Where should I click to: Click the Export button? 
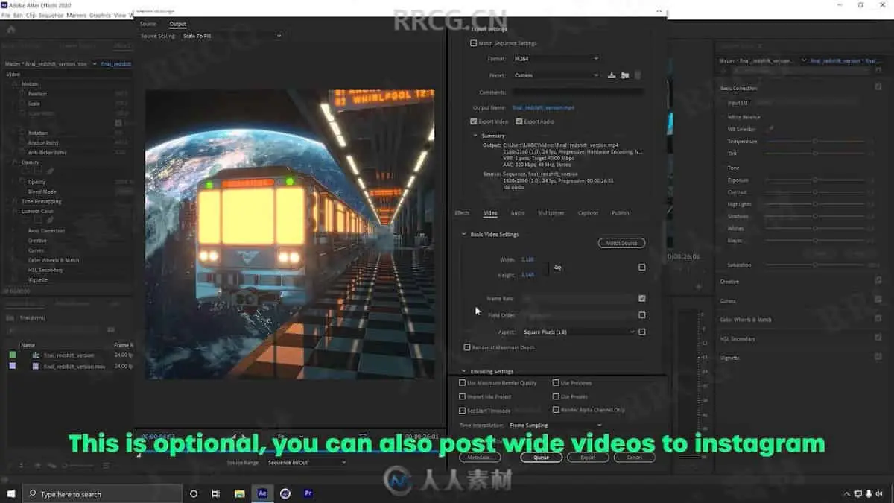(x=588, y=458)
